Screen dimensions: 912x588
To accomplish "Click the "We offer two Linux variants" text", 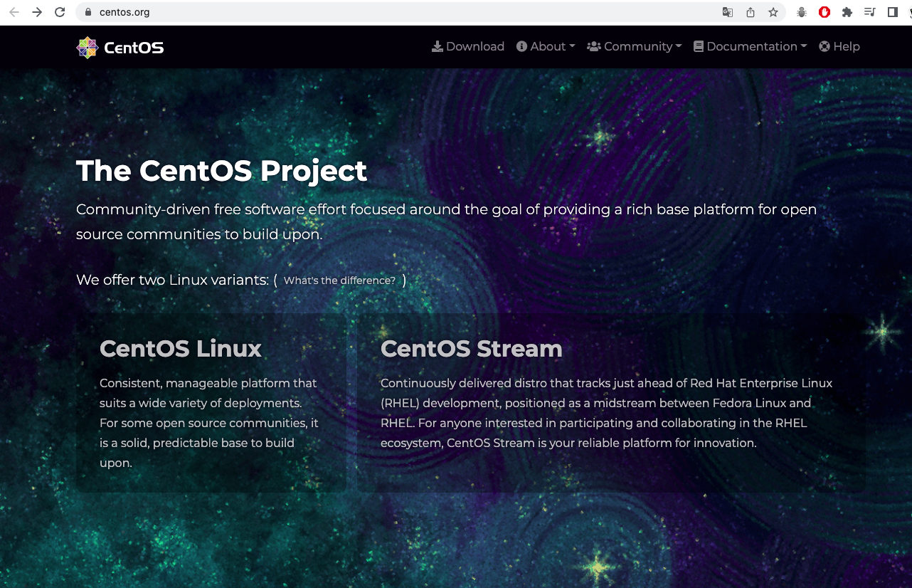I will [x=173, y=280].
